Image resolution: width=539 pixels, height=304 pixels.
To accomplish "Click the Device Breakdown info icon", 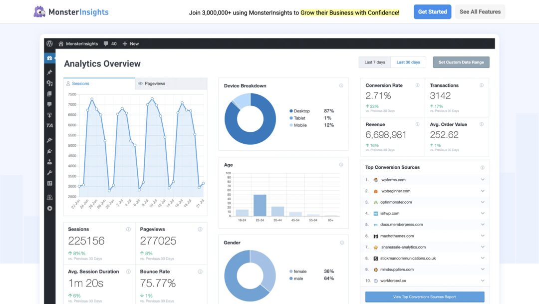I will coord(341,85).
